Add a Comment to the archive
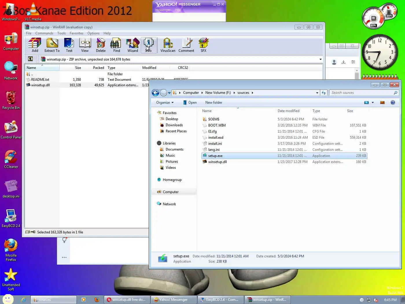This screenshot has width=405, height=304. [186, 45]
